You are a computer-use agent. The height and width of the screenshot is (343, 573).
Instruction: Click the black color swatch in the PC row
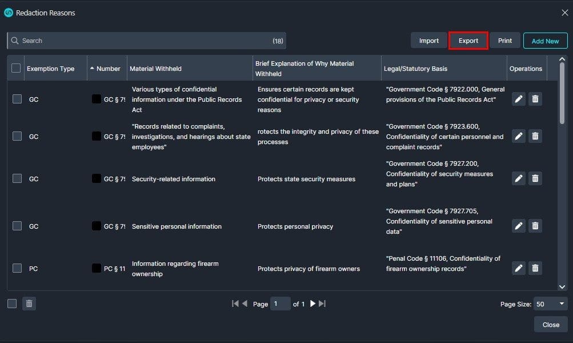[97, 268]
